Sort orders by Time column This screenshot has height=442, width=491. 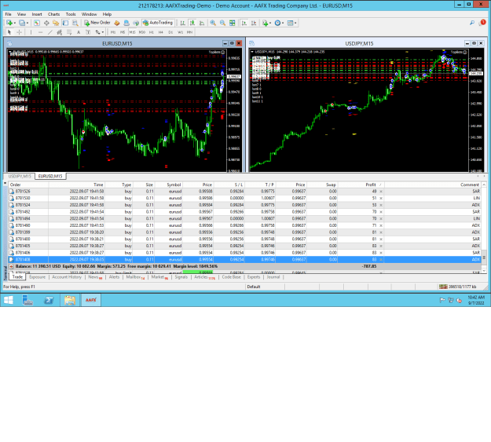click(x=77, y=184)
